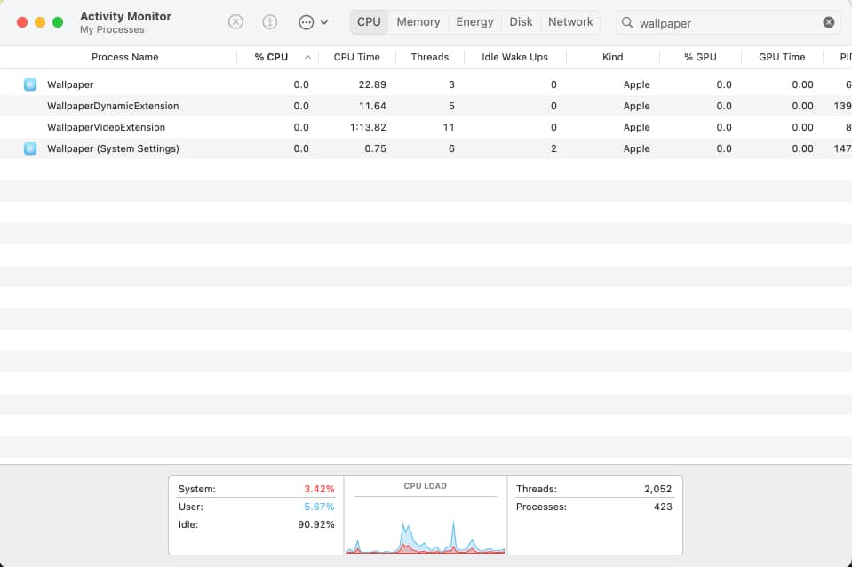The width and height of the screenshot is (852, 567).
Task: Open the process info (i) icon
Action: tap(269, 21)
